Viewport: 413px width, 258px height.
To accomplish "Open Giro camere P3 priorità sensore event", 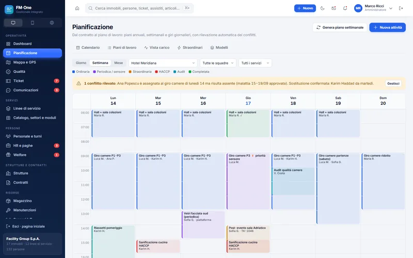I will 248,182.
